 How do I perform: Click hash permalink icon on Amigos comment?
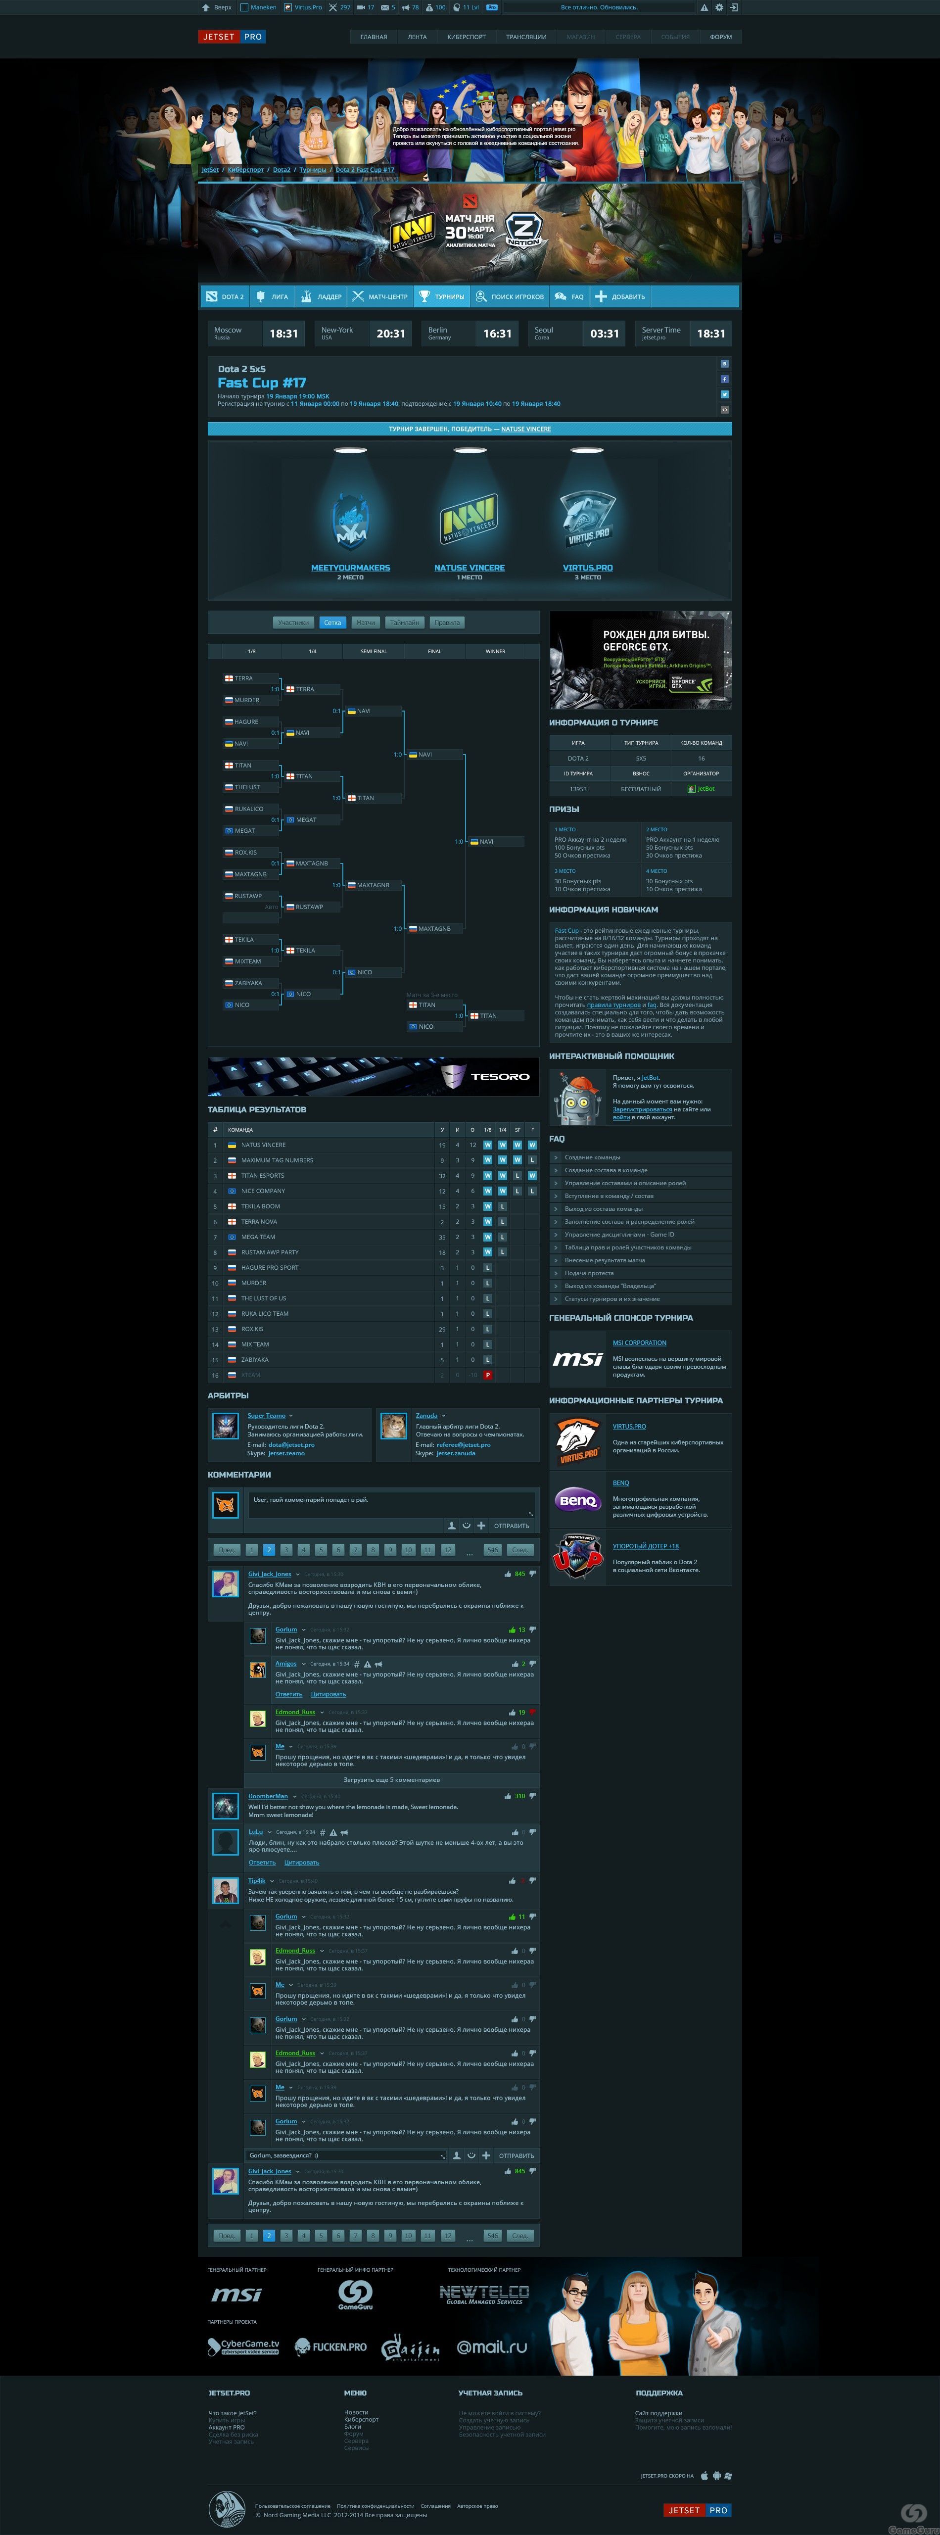point(356,1664)
